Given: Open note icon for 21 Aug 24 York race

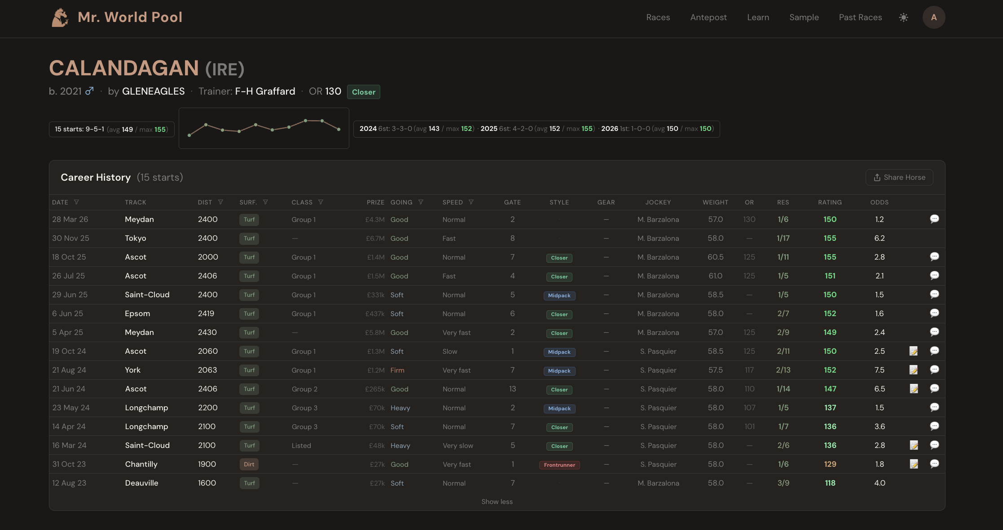Looking at the screenshot, I should pos(914,369).
